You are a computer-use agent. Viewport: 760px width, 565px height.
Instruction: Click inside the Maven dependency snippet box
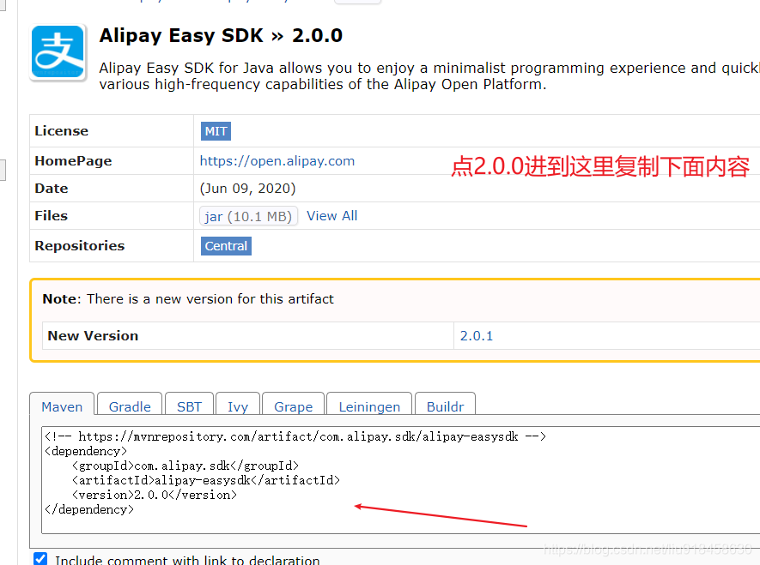(401, 480)
